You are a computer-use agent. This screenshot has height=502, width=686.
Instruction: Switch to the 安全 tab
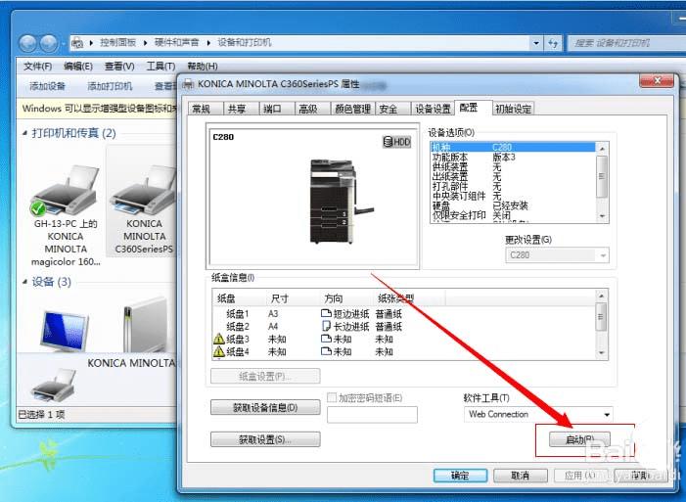coord(392,109)
